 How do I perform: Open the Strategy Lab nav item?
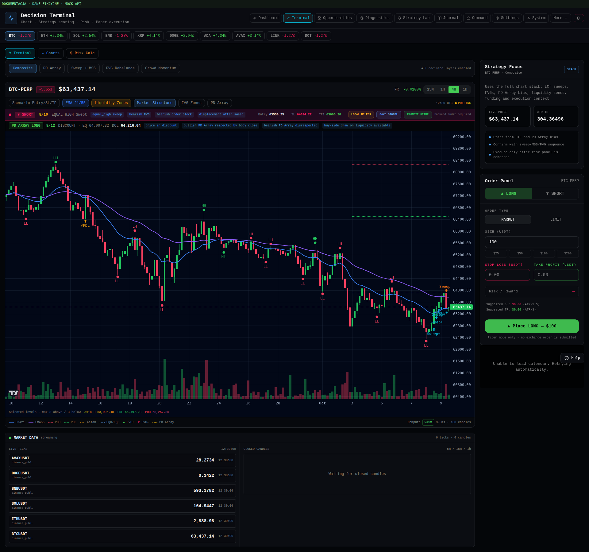tap(414, 18)
